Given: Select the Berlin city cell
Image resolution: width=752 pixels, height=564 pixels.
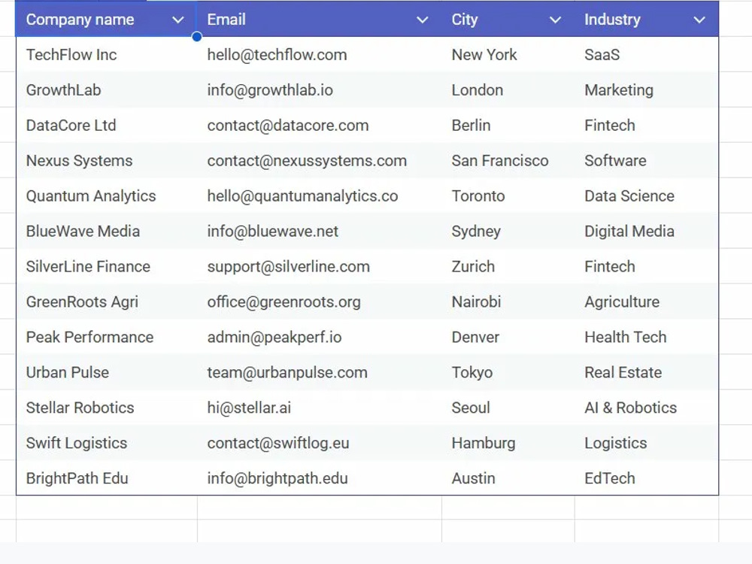Looking at the screenshot, I should coord(508,125).
